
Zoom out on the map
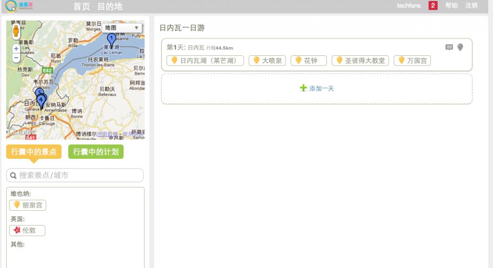tap(16, 58)
